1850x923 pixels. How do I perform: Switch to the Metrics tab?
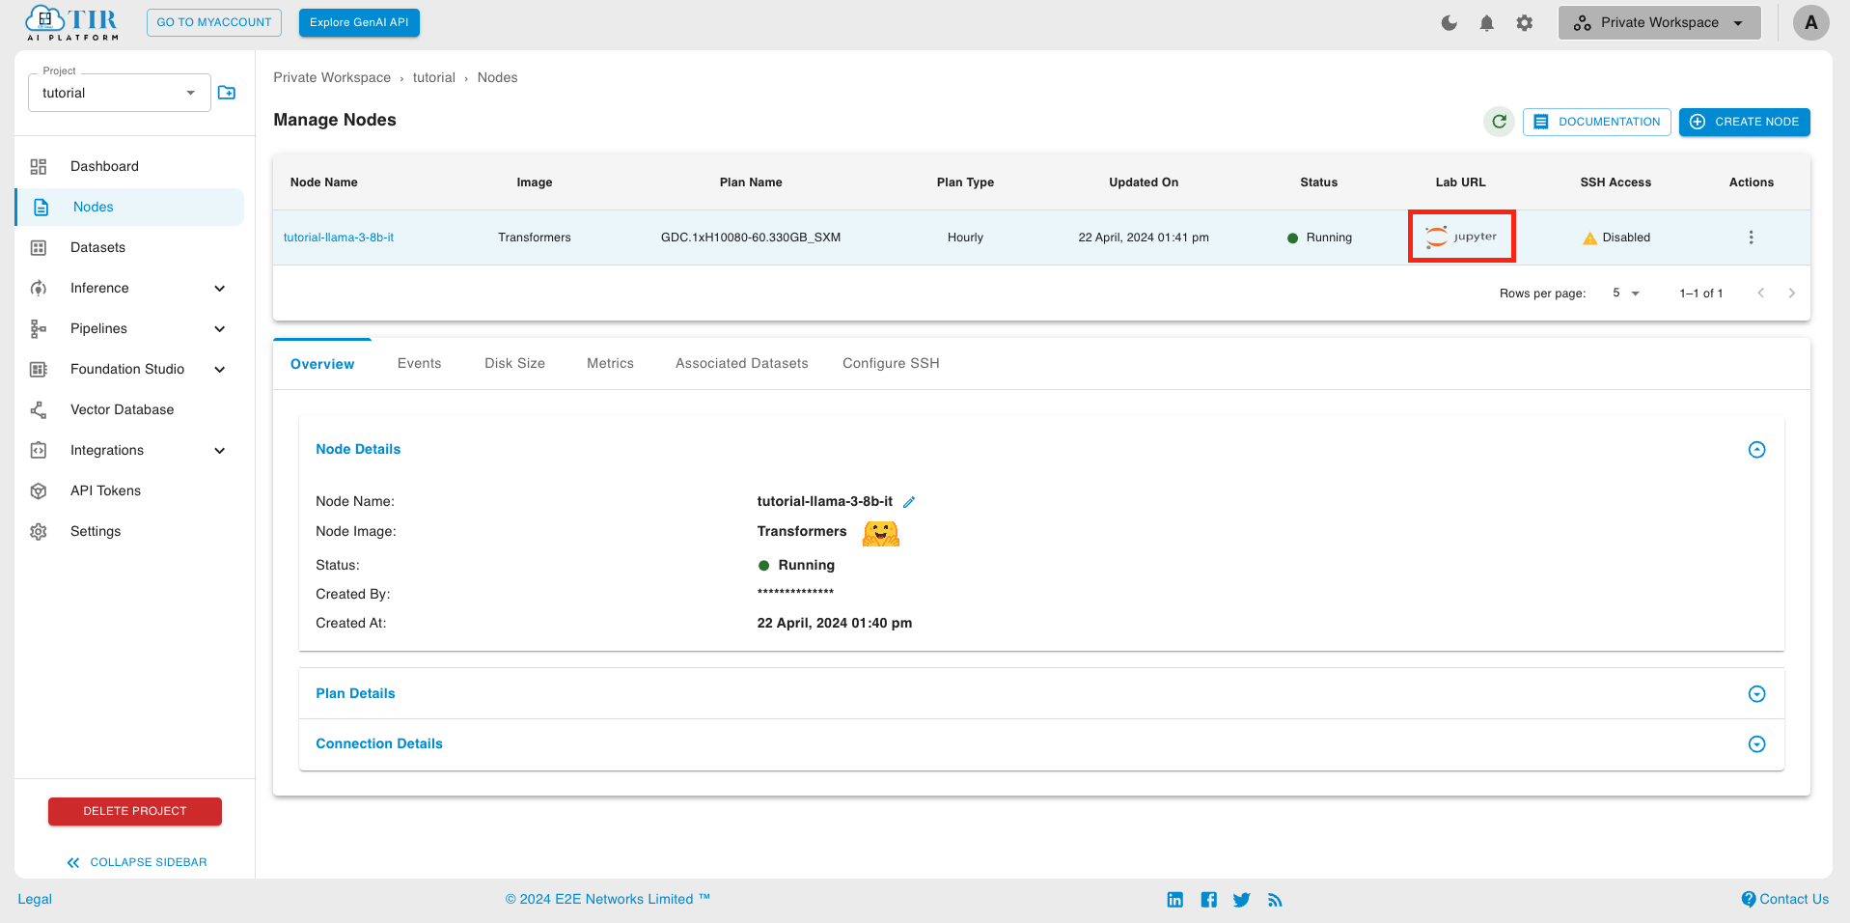(610, 364)
